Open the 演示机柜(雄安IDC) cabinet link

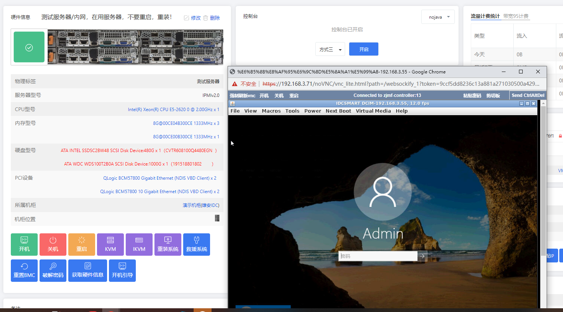coord(201,205)
